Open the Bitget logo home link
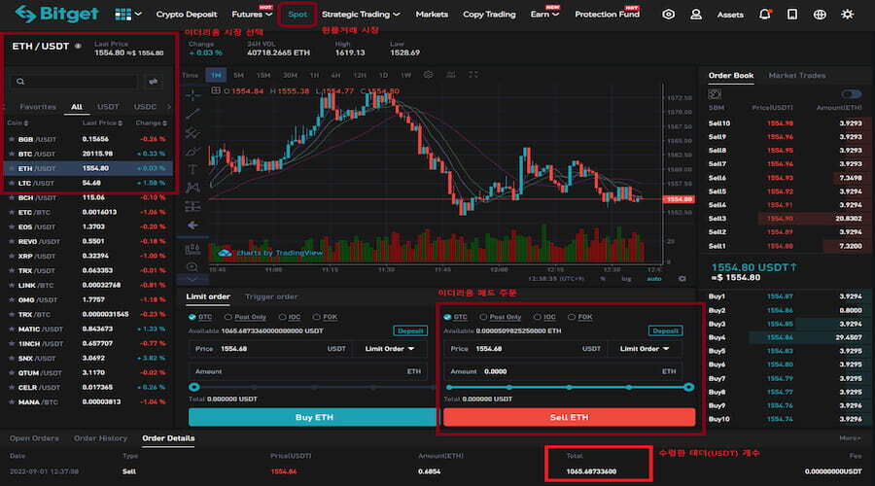 [x=56, y=14]
